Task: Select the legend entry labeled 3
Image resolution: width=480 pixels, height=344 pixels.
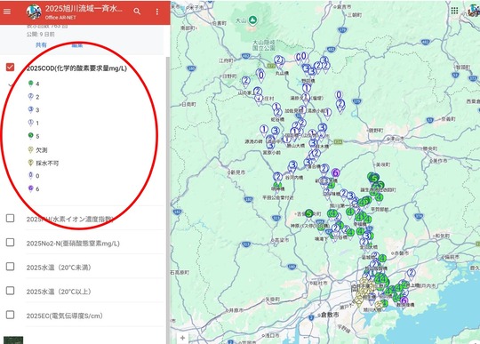Action: click(x=34, y=110)
